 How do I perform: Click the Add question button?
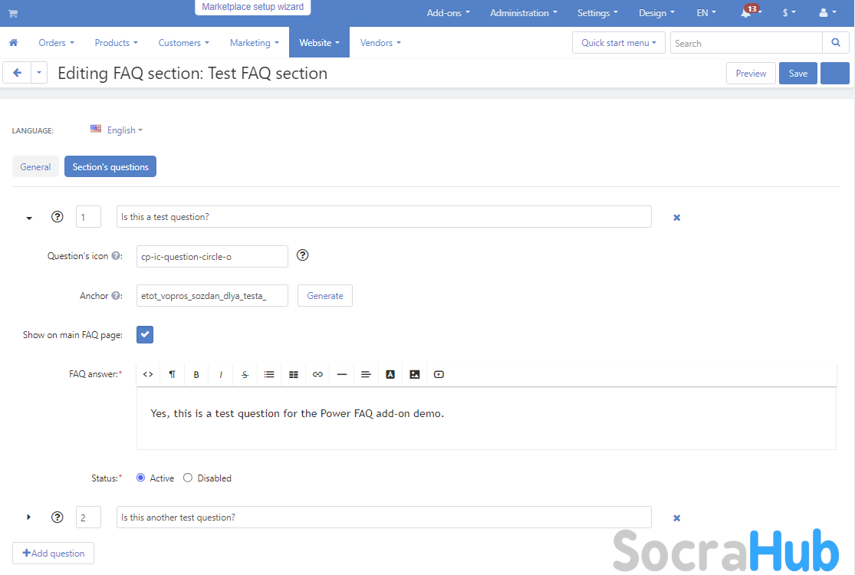click(53, 554)
